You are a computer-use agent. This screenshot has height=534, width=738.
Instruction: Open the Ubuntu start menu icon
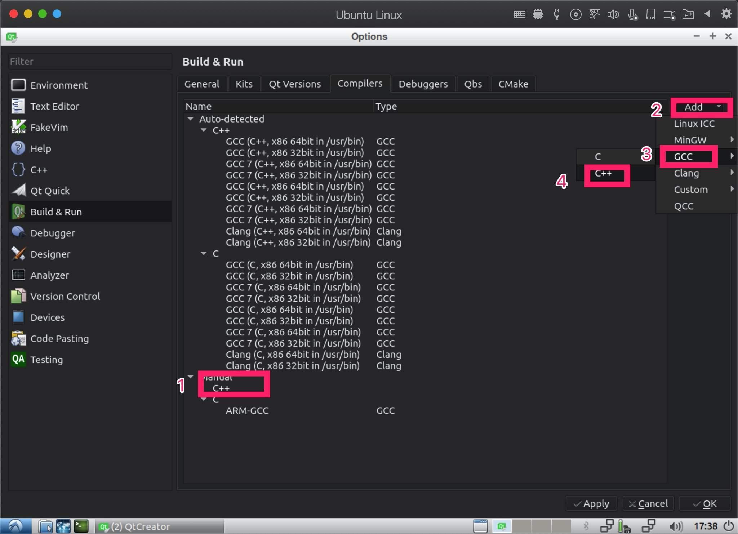[x=15, y=526]
